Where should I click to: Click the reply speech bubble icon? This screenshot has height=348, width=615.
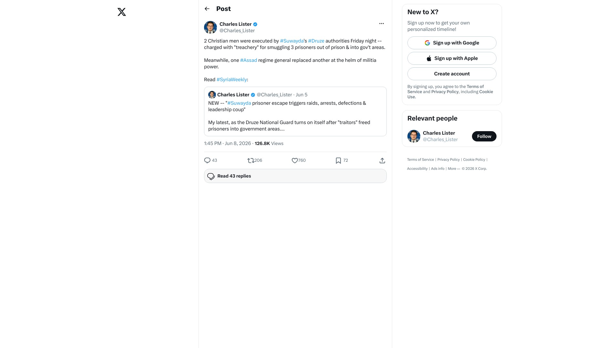click(x=207, y=160)
